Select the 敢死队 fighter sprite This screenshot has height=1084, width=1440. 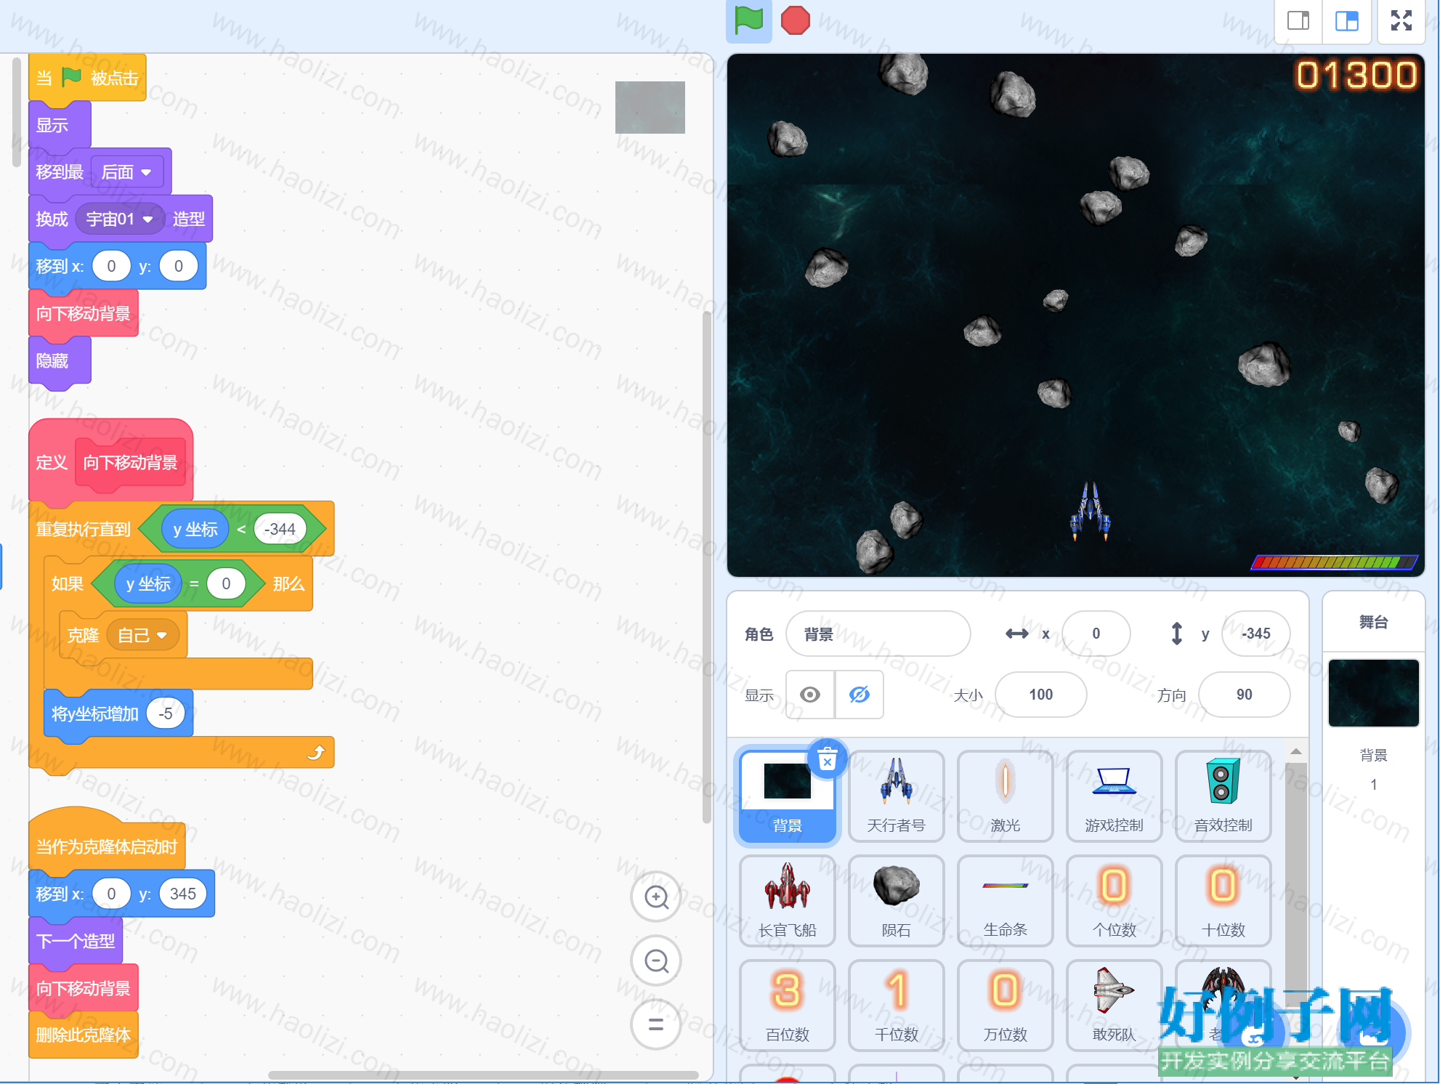tap(1114, 1006)
